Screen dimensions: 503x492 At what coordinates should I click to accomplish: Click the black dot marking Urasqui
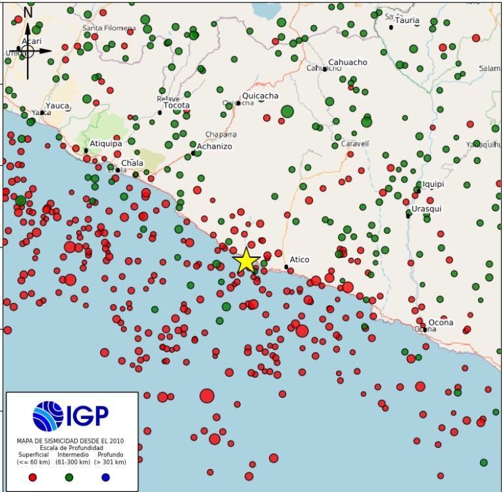pyautogui.click(x=408, y=216)
